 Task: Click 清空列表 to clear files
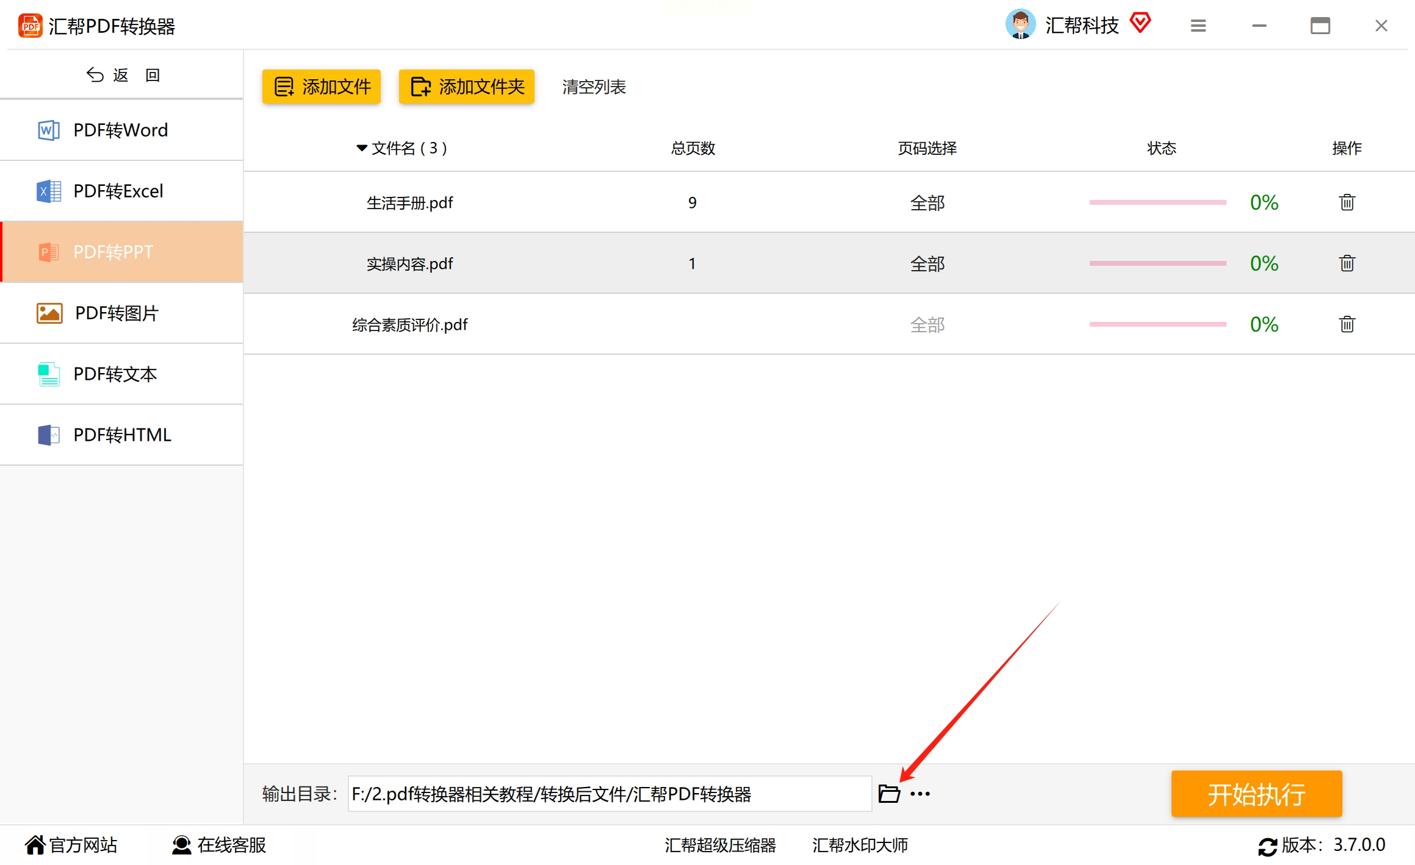(x=594, y=87)
